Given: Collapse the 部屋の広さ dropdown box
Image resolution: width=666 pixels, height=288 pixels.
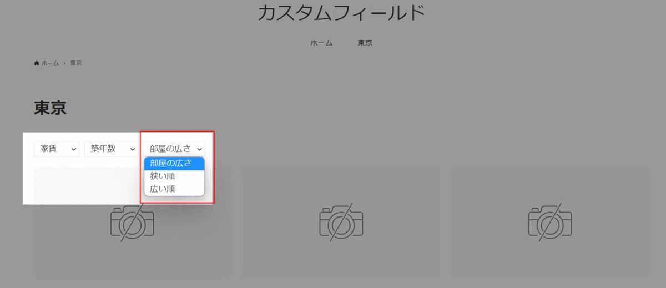Looking at the screenshot, I should coord(174,149).
